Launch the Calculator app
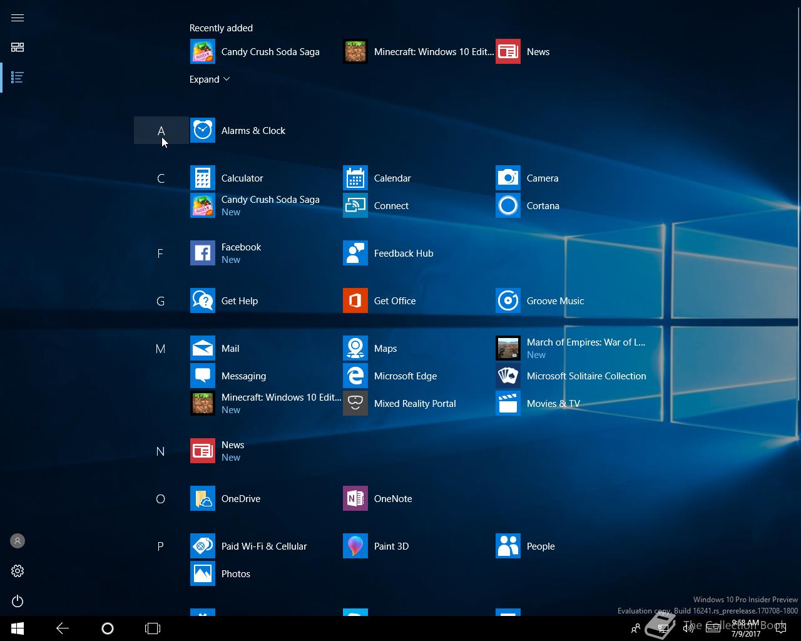This screenshot has height=641, width=801. 265,178
